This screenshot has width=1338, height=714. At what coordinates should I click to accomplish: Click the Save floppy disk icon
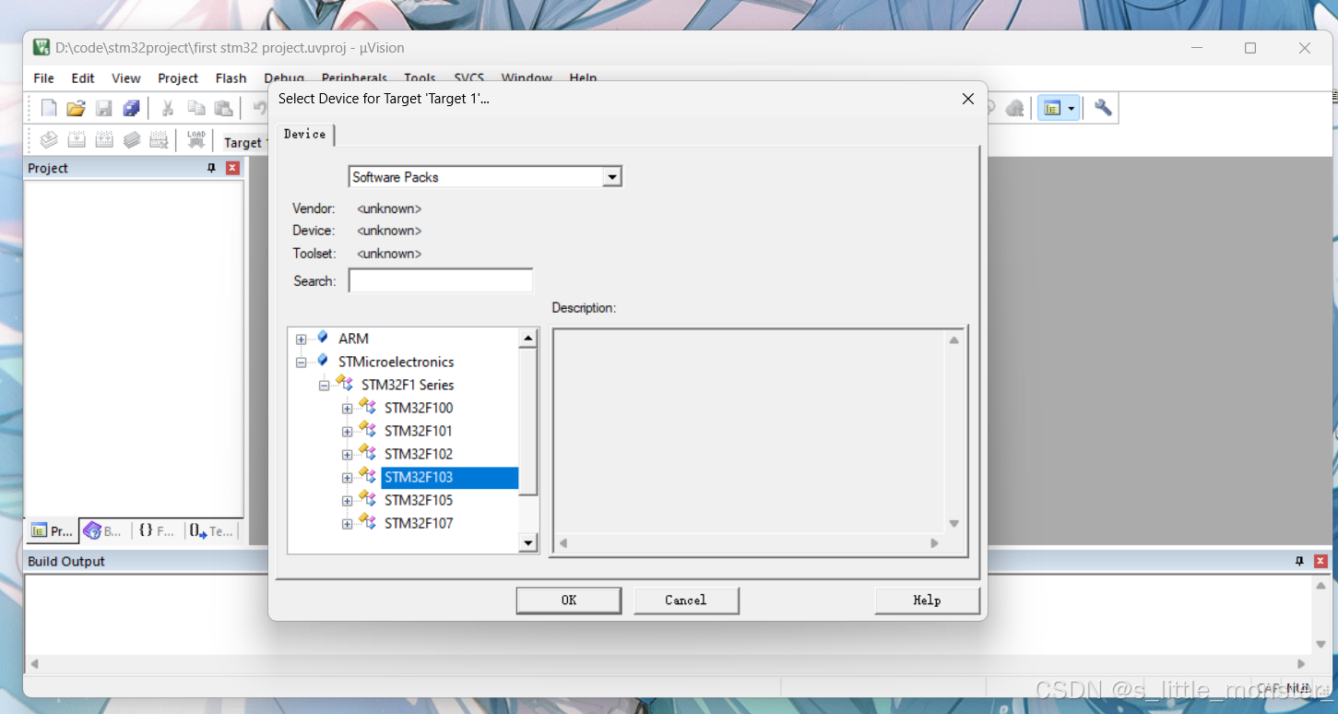pyautogui.click(x=104, y=109)
